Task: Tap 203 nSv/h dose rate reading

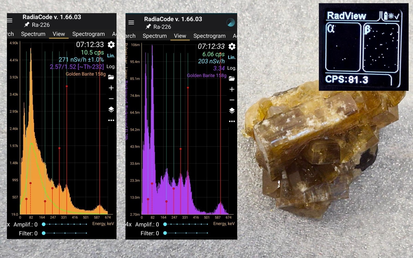Action: [211, 61]
